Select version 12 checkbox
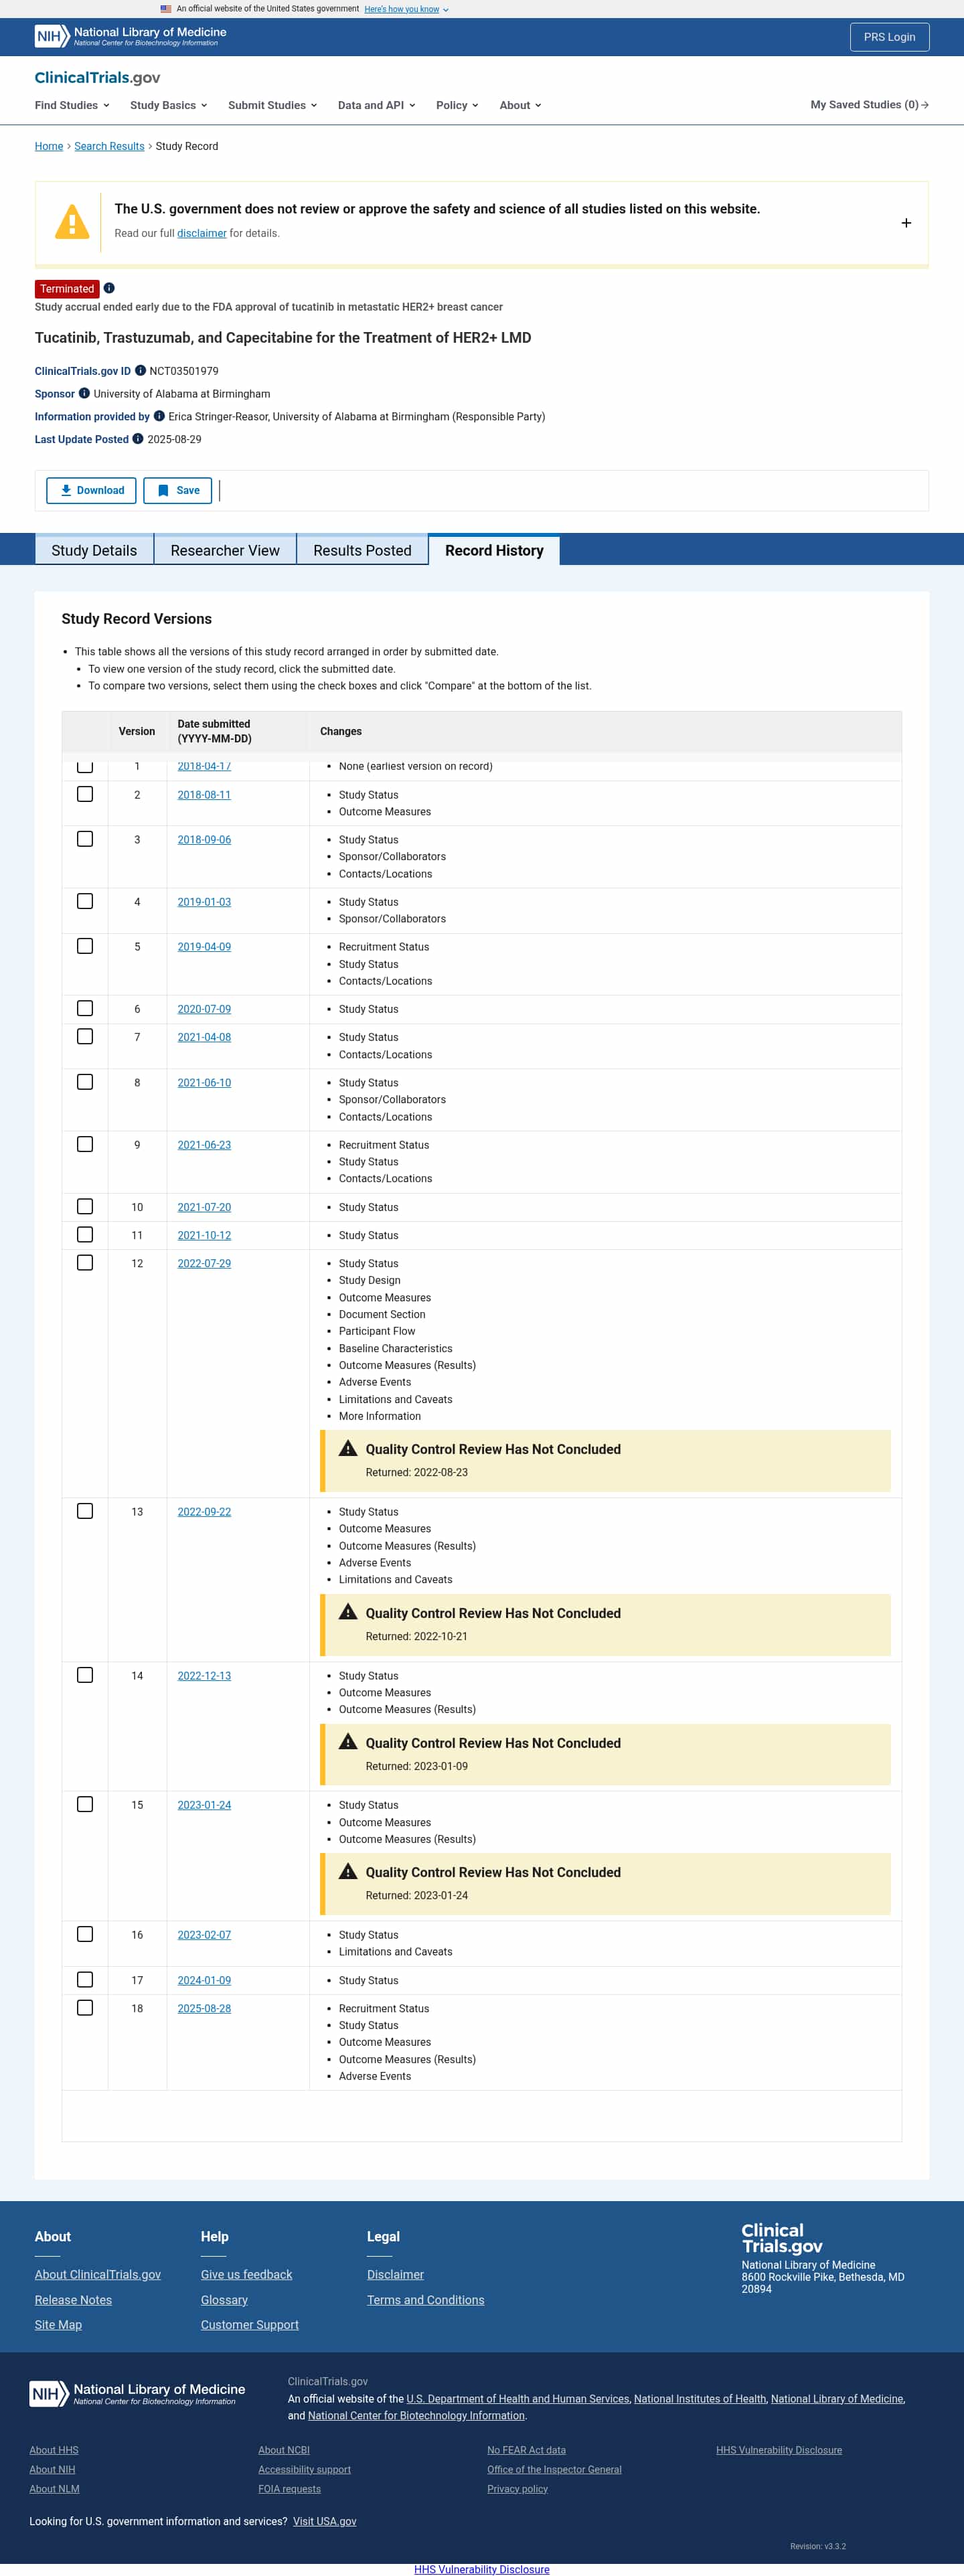Image resolution: width=964 pixels, height=2576 pixels. 85,1263
